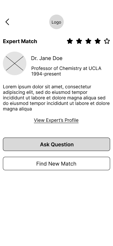The image size is (113, 246).
Task: Click the circular Logo placeholder
Action: pyautogui.click(x=57, y=22)
